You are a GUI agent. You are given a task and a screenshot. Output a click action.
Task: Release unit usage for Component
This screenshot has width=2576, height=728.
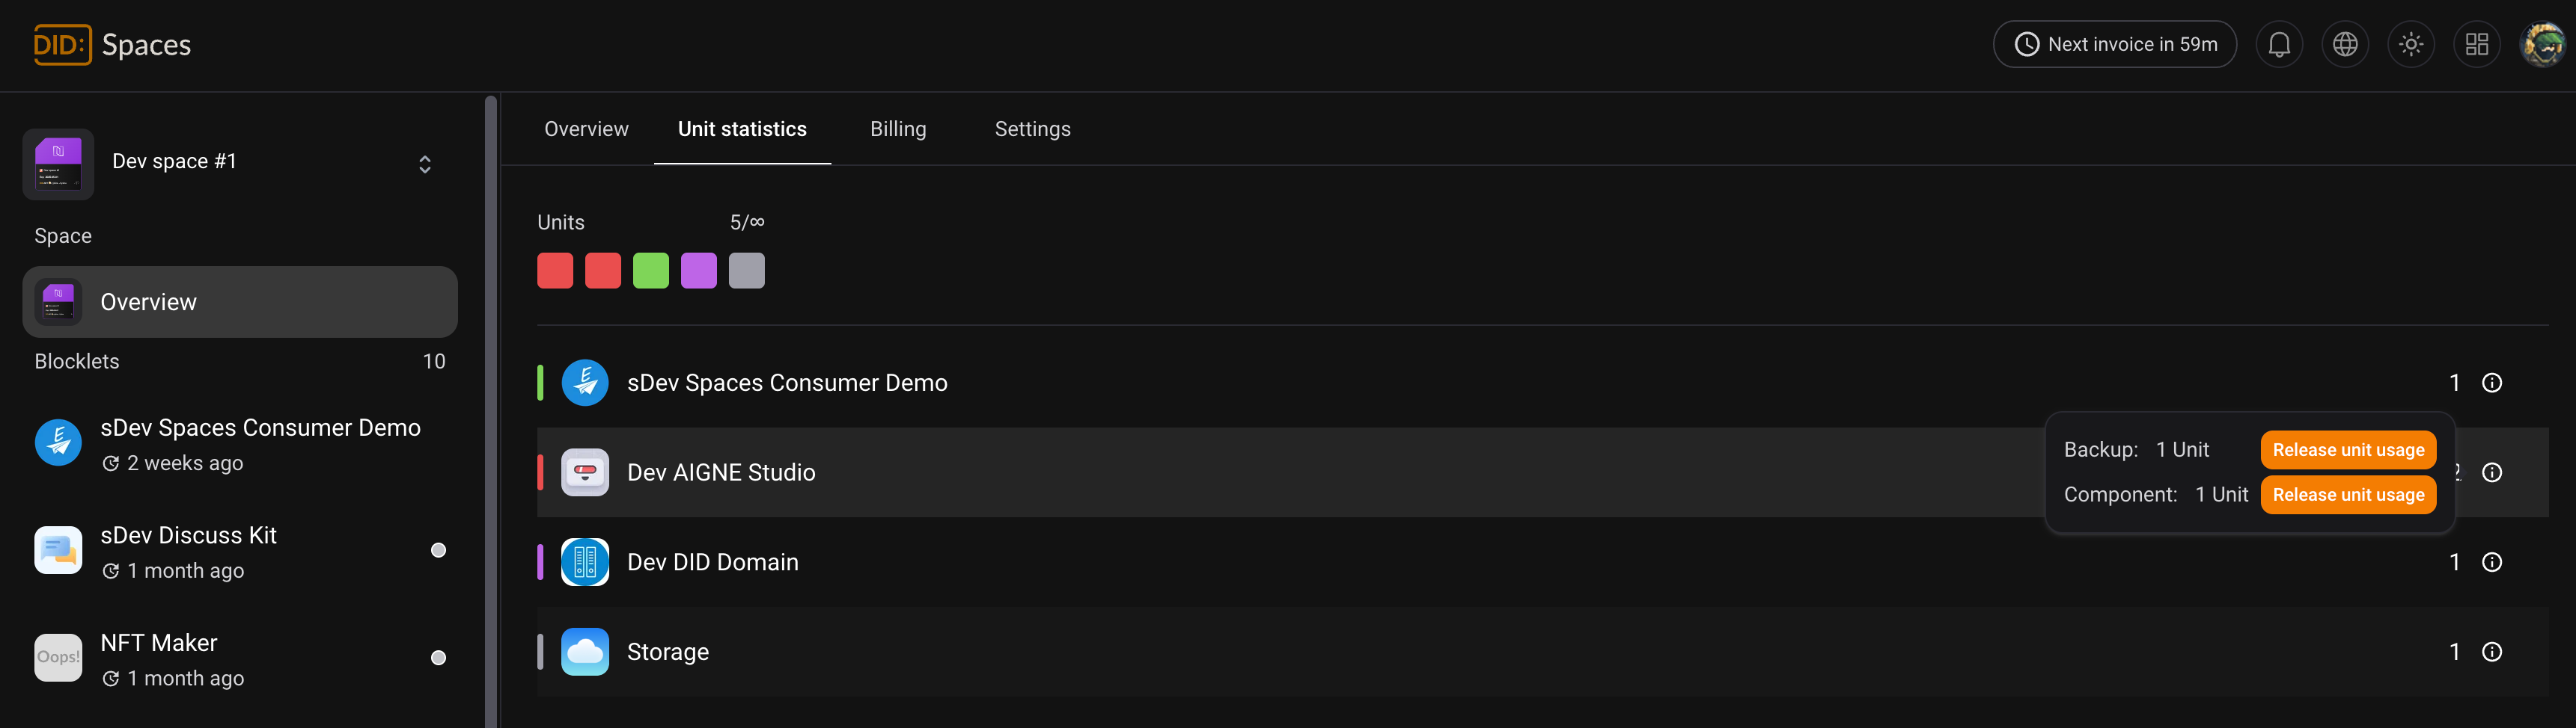coord(2348,496)
